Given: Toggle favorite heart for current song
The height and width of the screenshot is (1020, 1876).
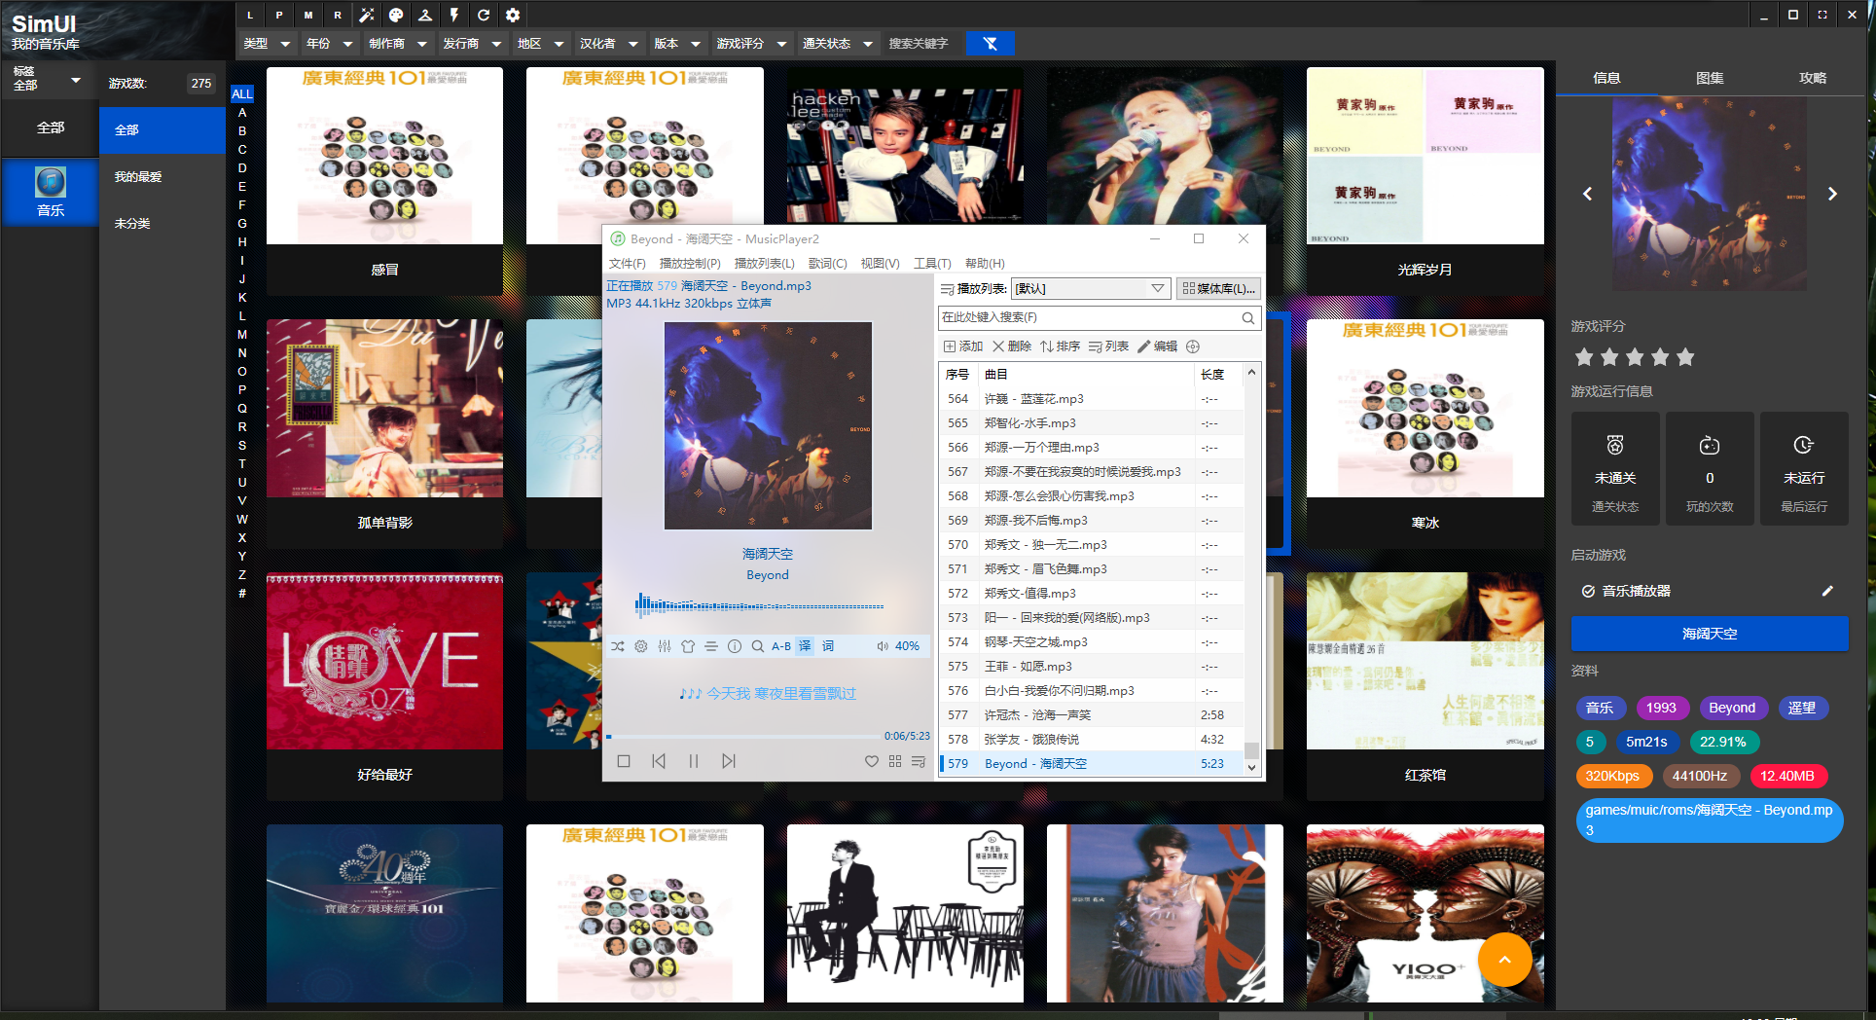Looking at the screenshot, I should [872, 761].
